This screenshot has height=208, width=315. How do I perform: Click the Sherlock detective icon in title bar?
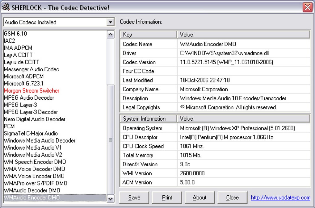(6, 7)
